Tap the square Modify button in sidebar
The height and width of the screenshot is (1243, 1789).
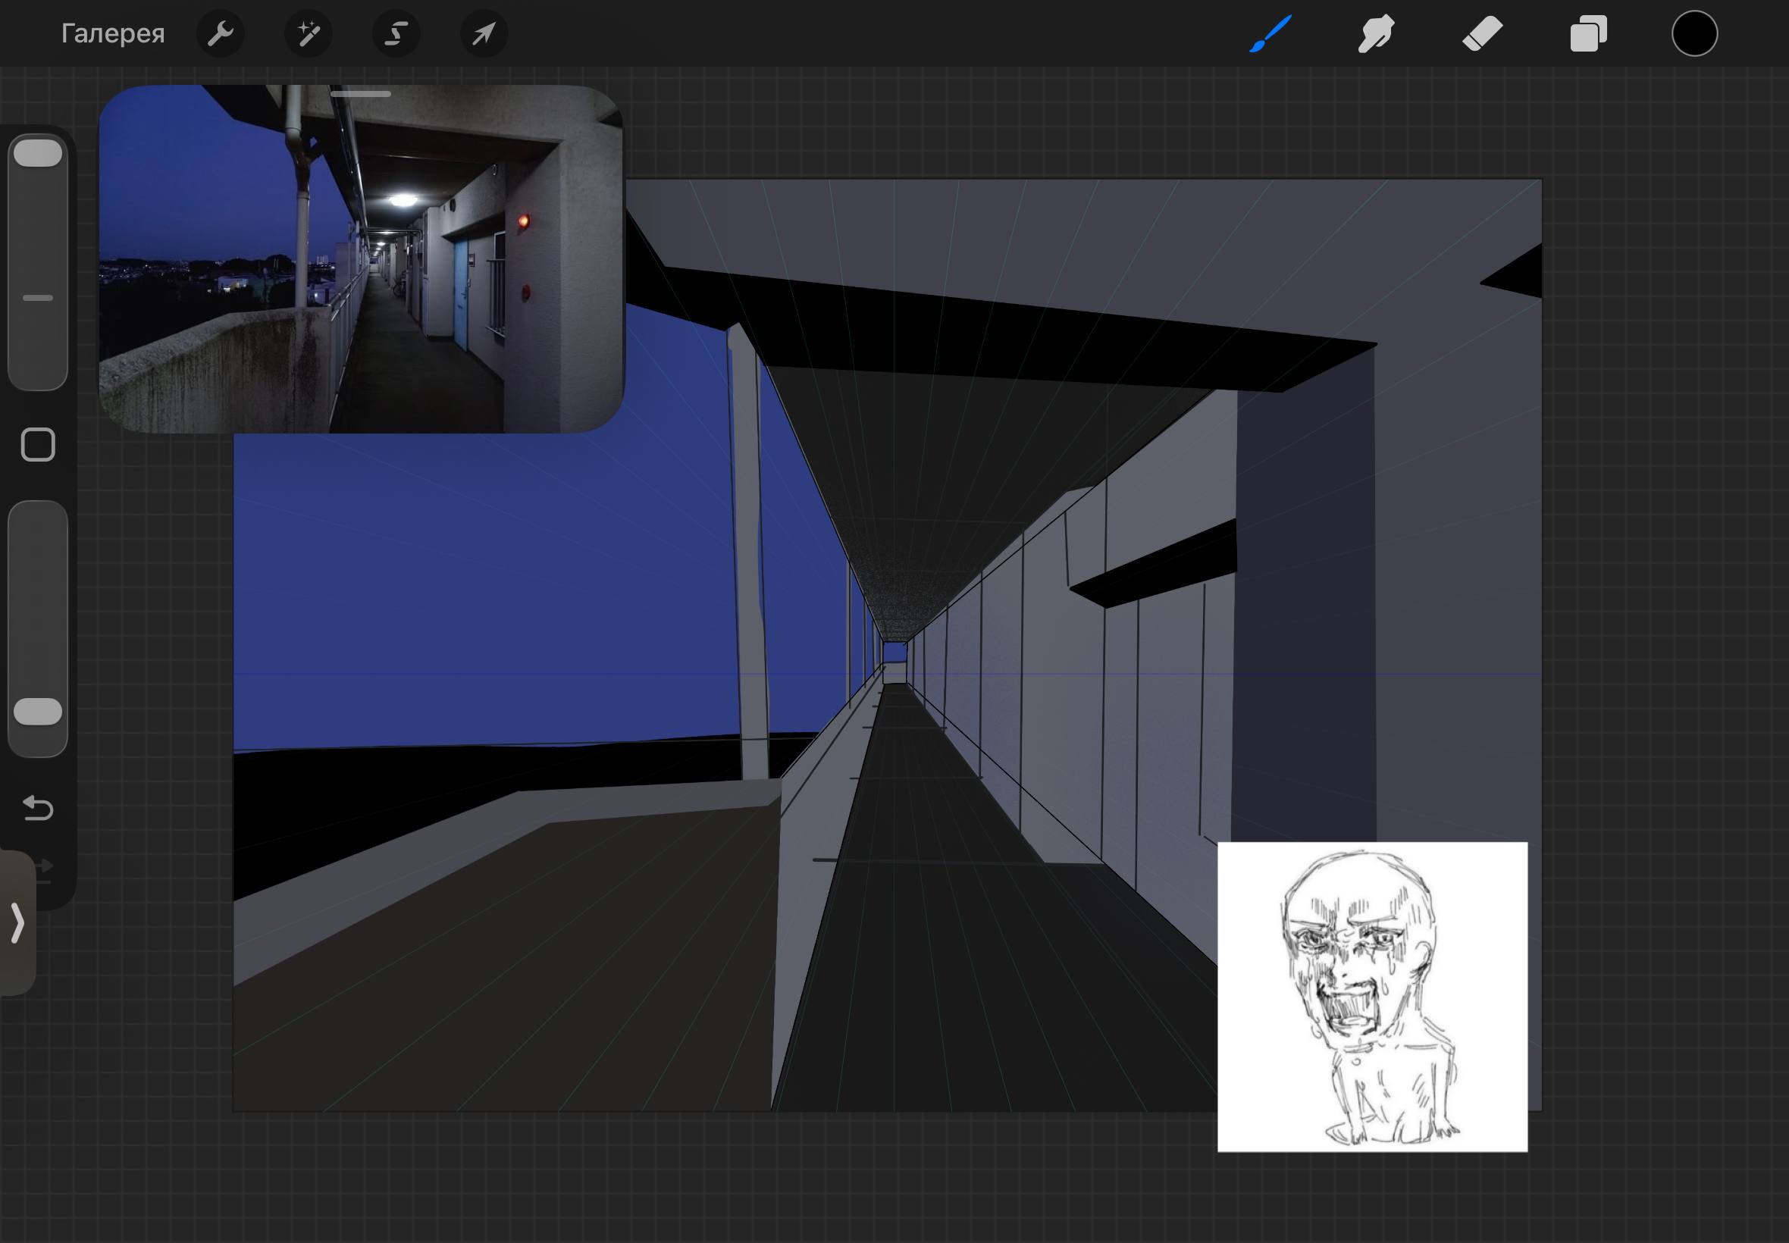pos(37,445)
